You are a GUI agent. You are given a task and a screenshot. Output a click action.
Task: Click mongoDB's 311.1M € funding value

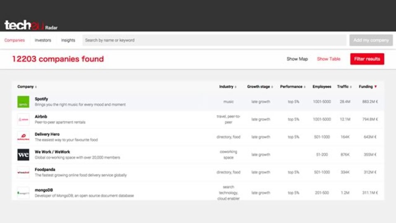[370, 193]
